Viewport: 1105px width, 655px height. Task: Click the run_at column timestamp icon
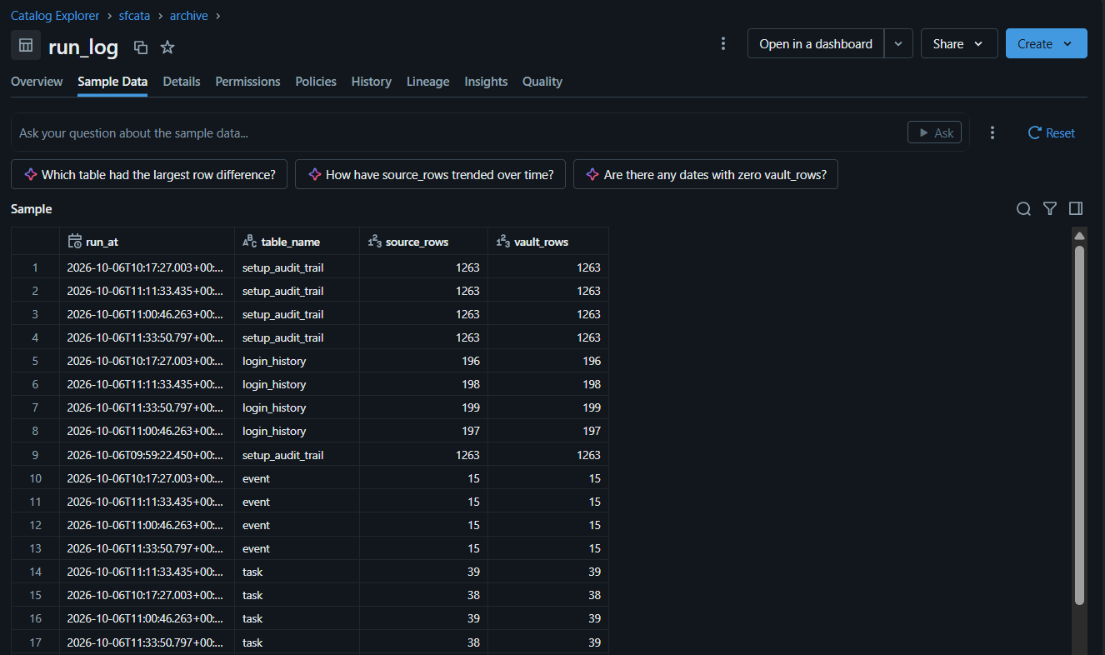75,242
